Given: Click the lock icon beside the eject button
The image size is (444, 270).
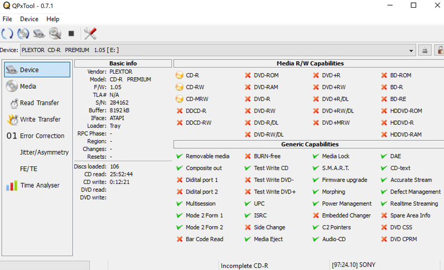Looking at the screenshot, I should pyautogui.click(x=440, y=50).
